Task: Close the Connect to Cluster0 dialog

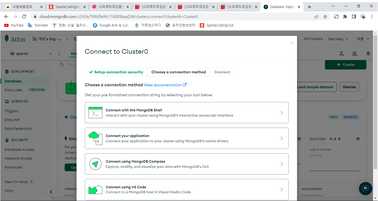Action: (x=292, y=43)
